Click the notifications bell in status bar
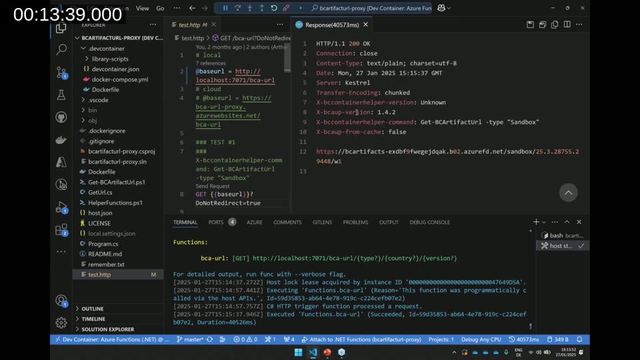Image resolution: width=640 pixels, height=360 pixels. tap(579, 339)
